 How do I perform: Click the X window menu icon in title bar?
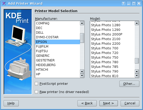(4, 3)
